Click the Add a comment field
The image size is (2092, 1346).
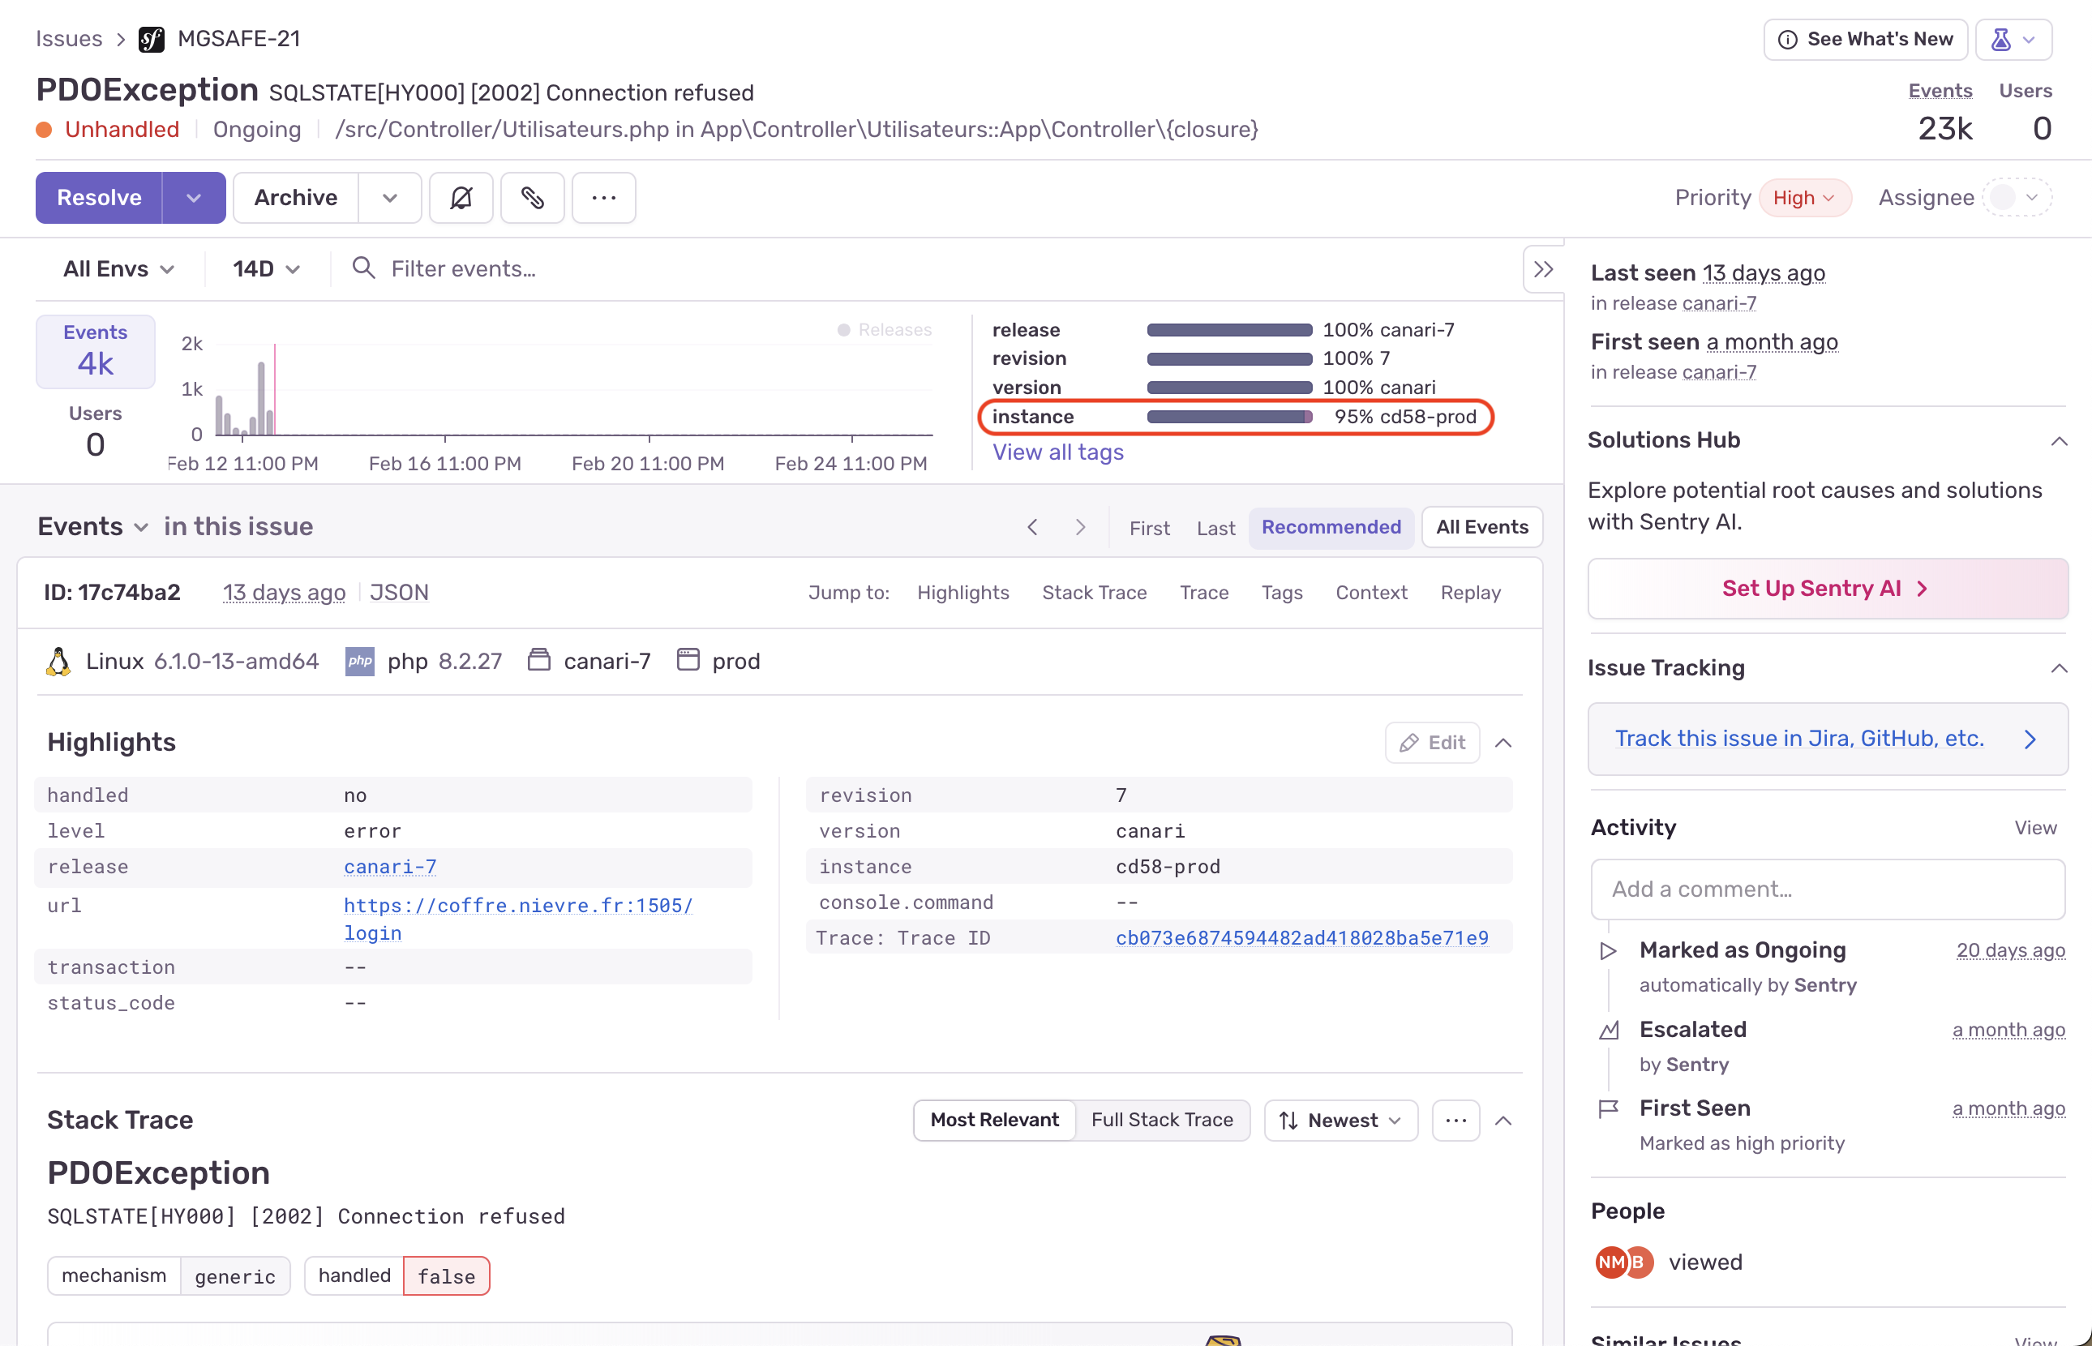click(1827, 889)
